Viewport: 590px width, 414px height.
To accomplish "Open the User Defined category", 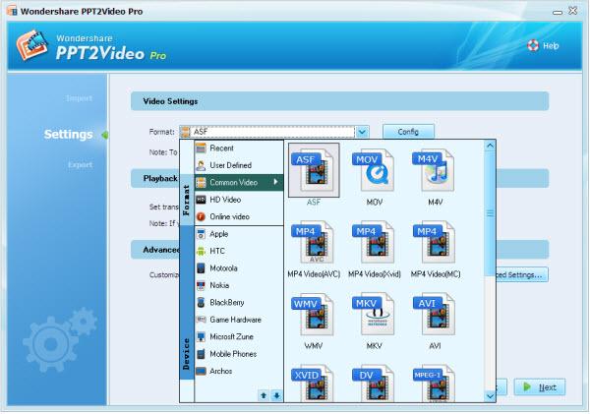I will (x=239, y=165).
